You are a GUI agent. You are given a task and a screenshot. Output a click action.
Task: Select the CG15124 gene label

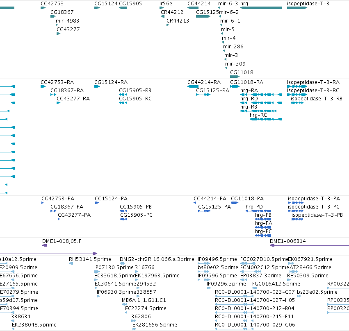[106, 4]
